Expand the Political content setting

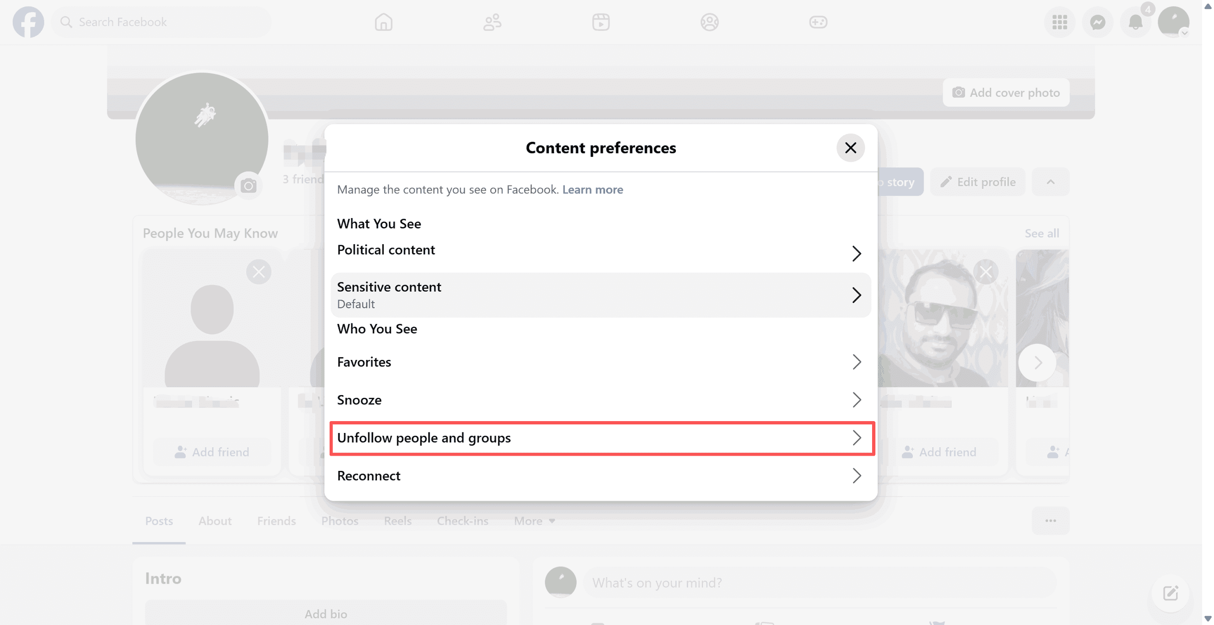tap(600, 251)
